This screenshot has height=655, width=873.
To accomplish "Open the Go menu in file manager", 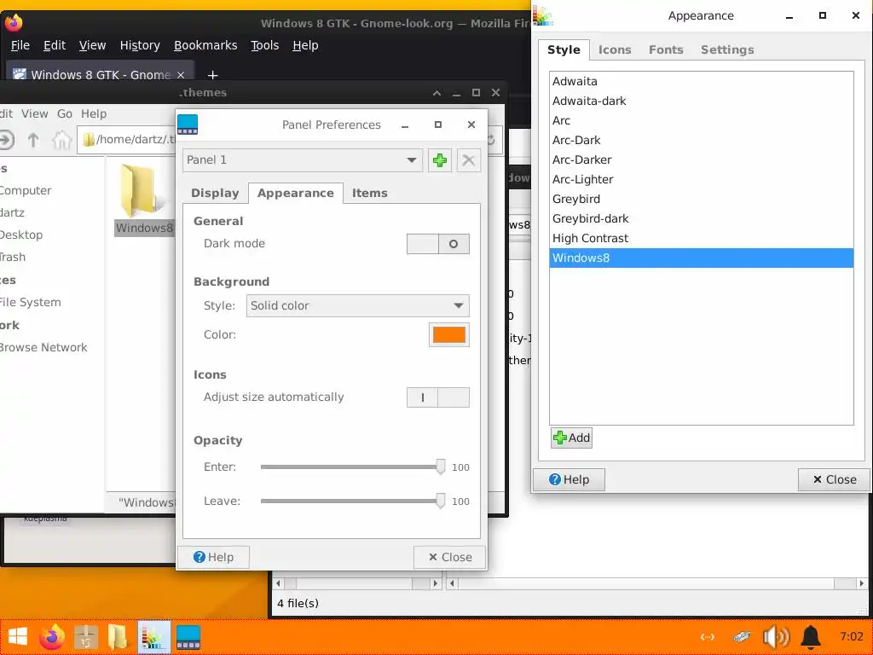I will [x=65, y=114].
